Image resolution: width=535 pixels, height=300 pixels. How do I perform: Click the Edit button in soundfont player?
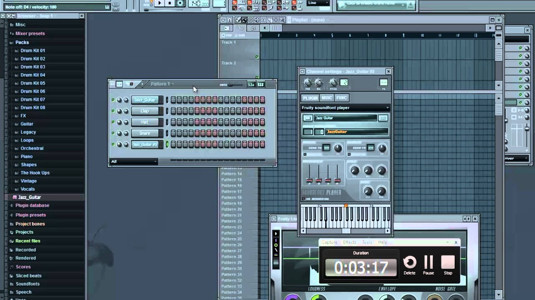(383, 118)
